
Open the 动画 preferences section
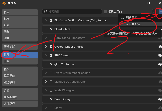(x=20, y=38)
